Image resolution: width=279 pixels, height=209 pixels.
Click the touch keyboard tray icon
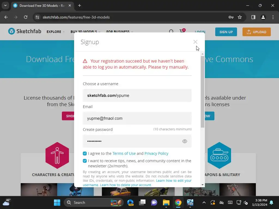[230, 202]
